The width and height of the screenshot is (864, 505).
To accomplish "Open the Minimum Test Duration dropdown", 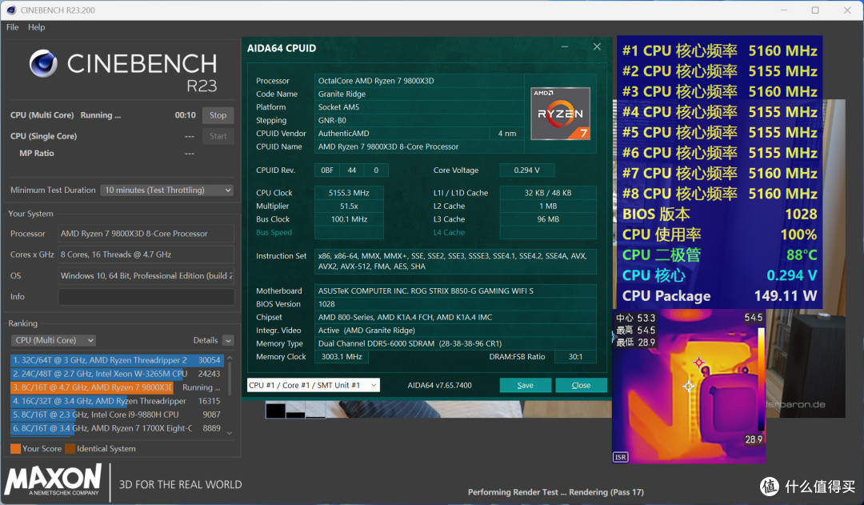I will (167, 190).
